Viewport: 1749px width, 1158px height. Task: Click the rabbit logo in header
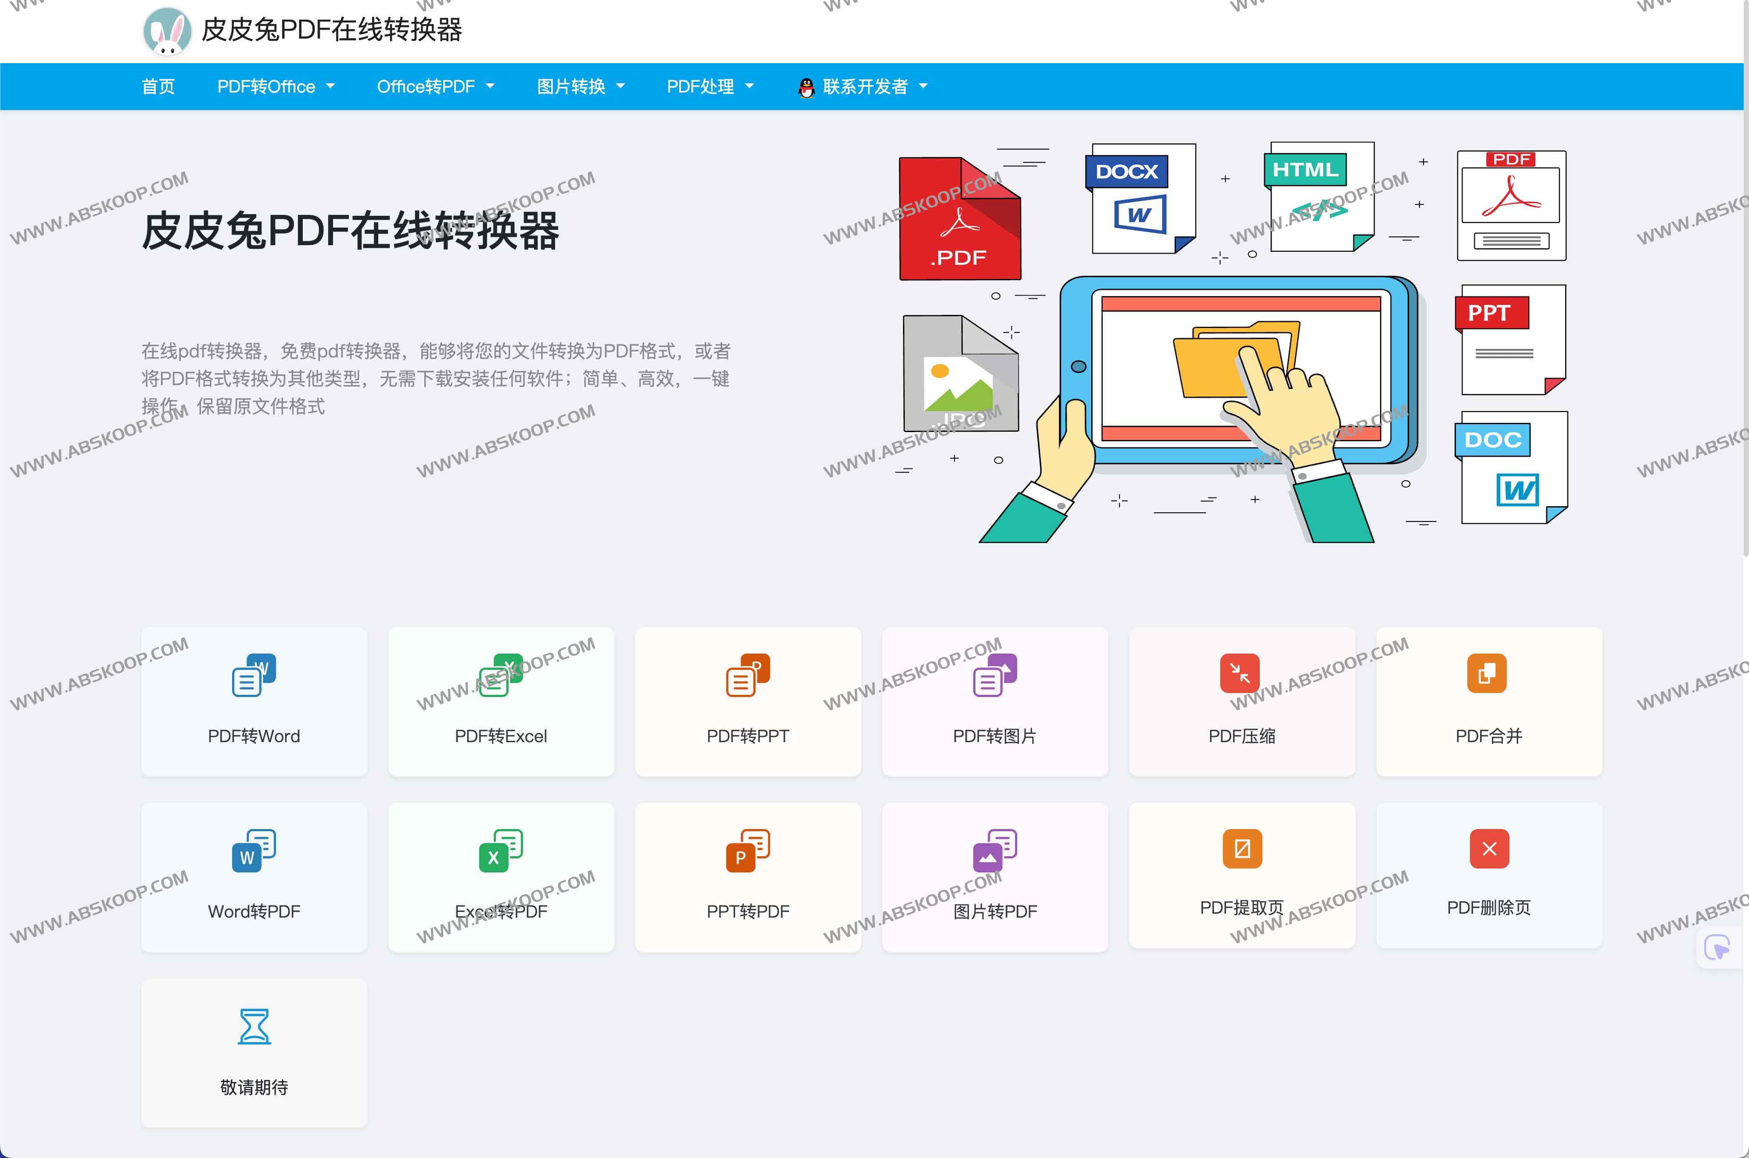pos(167,31)
